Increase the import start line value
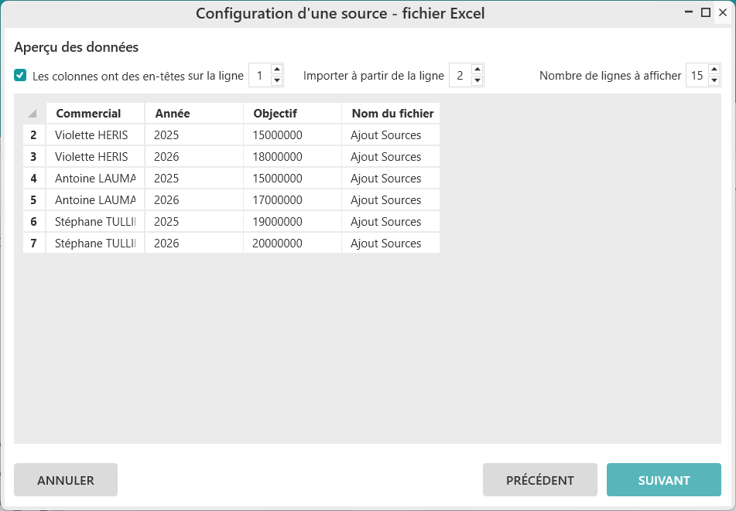The height and width of the screenshot is (511, 736). tap(478, 70)
